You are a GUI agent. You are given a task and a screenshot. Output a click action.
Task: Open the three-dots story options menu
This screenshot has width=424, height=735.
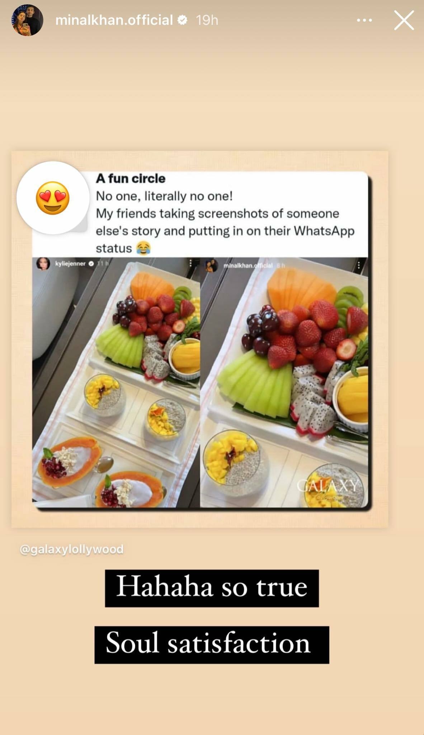364,20
